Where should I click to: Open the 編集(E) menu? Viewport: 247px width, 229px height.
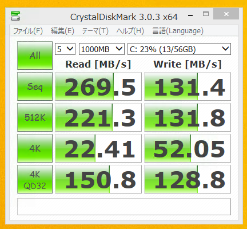point(62,31)
